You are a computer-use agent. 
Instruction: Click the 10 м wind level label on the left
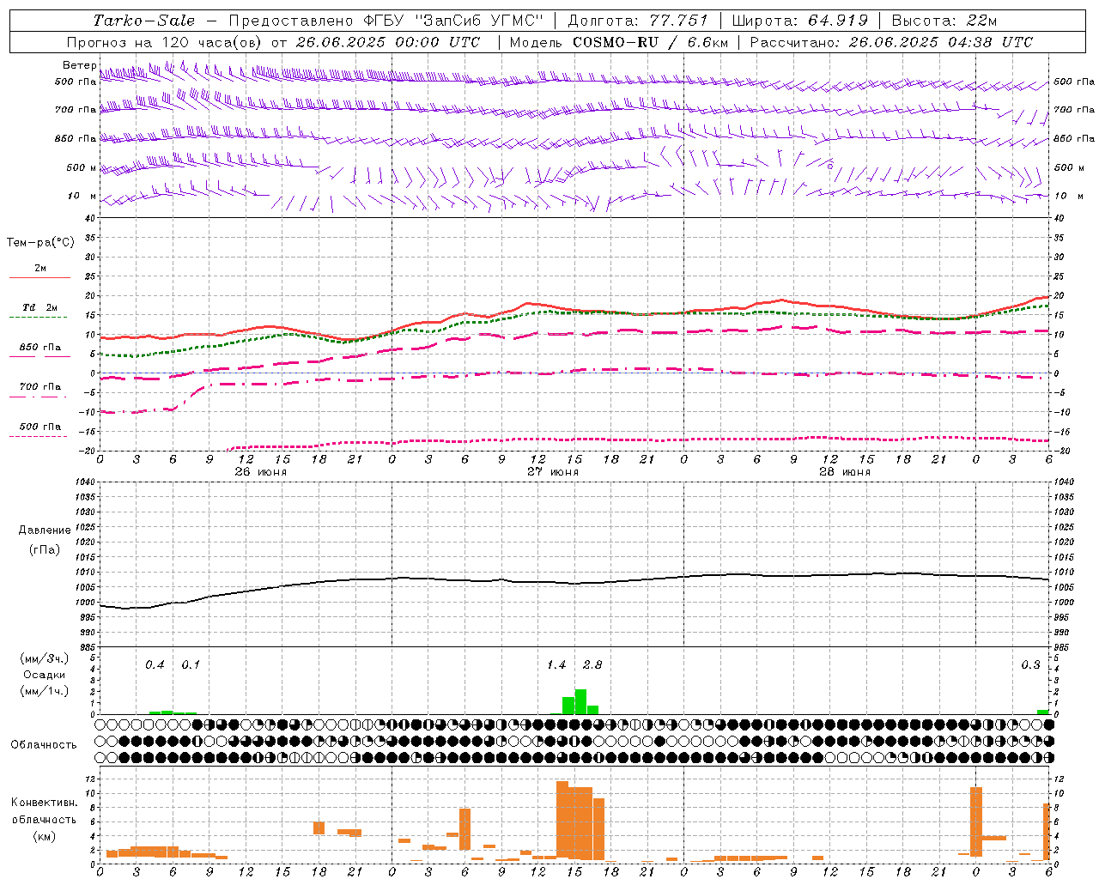[x=82, y=196]
